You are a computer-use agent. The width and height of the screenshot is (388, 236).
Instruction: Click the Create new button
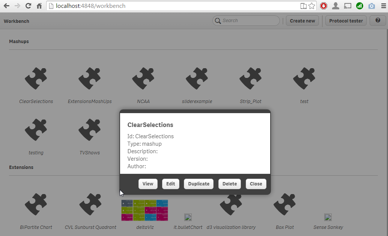[302, 21]
